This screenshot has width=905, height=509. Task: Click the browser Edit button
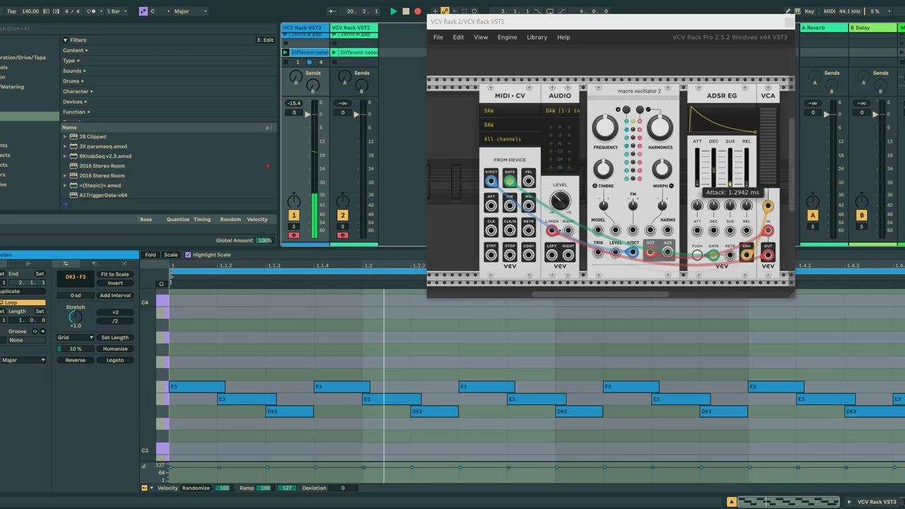[265, 40]
